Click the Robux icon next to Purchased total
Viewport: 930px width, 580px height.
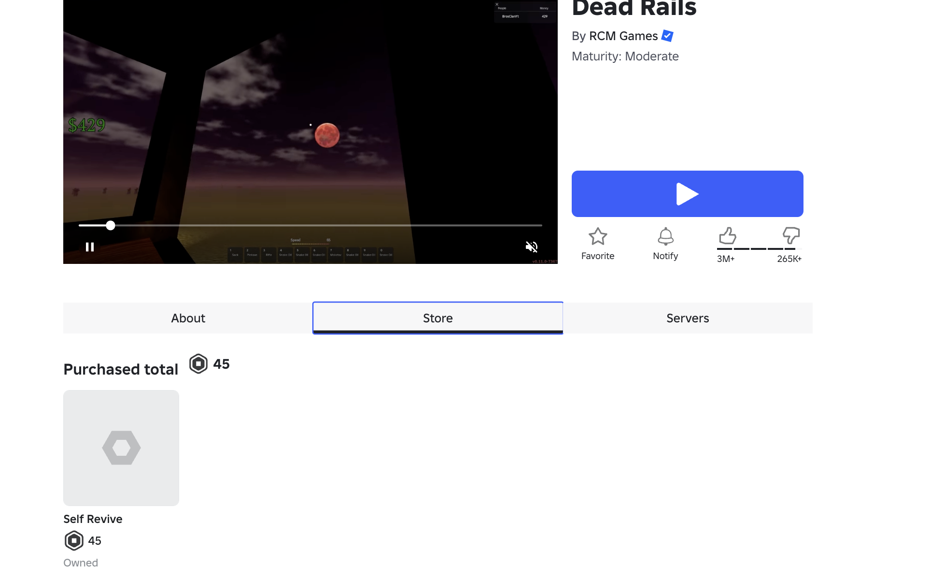pos(198,364)
